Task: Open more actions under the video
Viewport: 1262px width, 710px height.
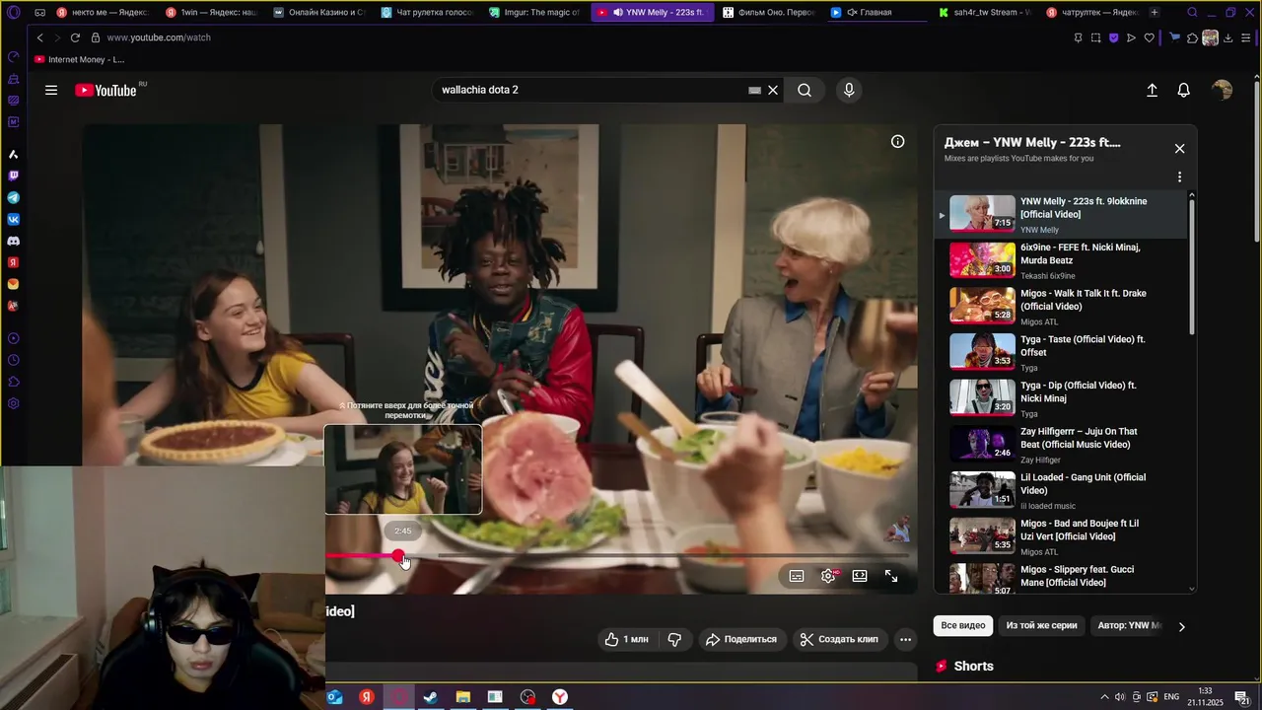Action: 905,639
